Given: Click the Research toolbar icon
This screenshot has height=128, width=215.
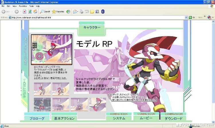Looking at the screenshot, I should [x=97, y=12].
